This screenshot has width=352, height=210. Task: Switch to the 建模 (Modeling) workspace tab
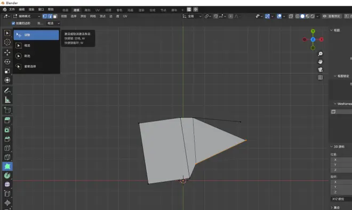coord(76,10)
